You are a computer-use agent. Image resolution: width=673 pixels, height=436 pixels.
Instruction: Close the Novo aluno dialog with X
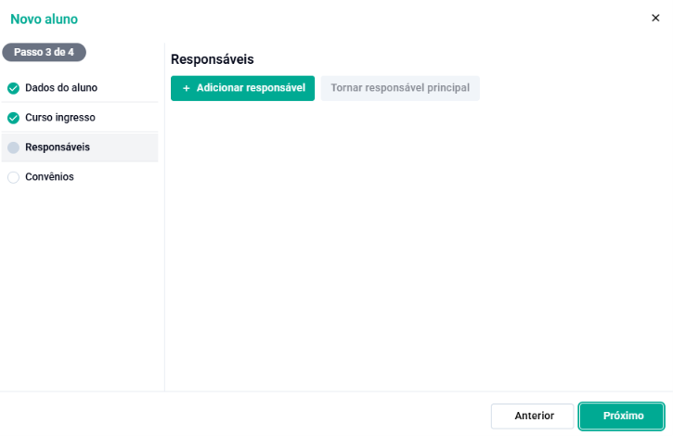[x=655, y=18]
